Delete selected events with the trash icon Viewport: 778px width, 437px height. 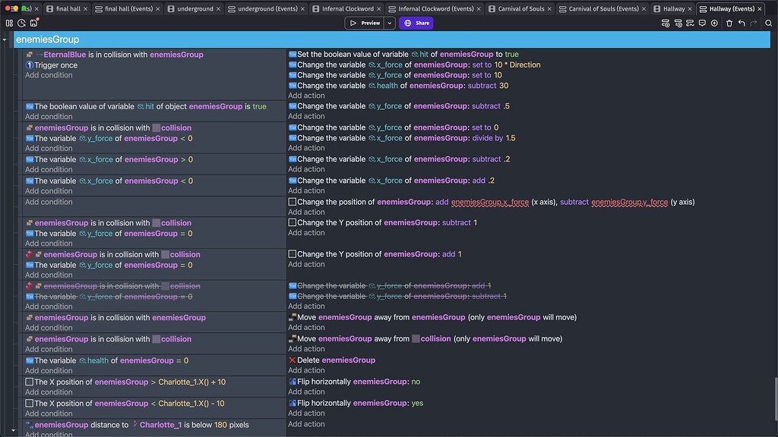point(729,24)
